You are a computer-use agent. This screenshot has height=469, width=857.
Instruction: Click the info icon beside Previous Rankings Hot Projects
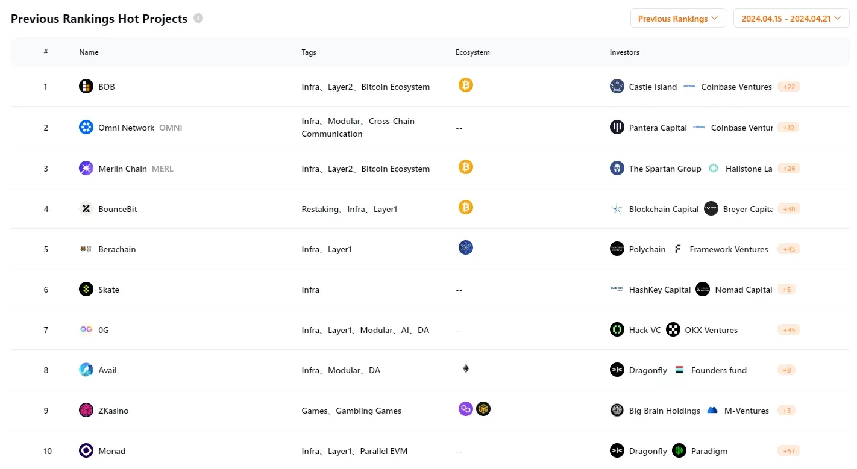point(198,18)
